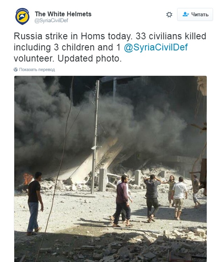The height and width of the screenshot is (262, 221).
Task: Click the man in black t-shirt
Action: point(35,204)
